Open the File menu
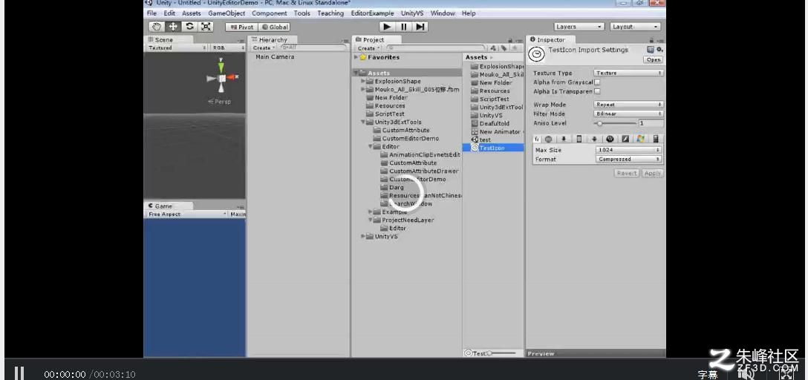 [x=151, y=13]
